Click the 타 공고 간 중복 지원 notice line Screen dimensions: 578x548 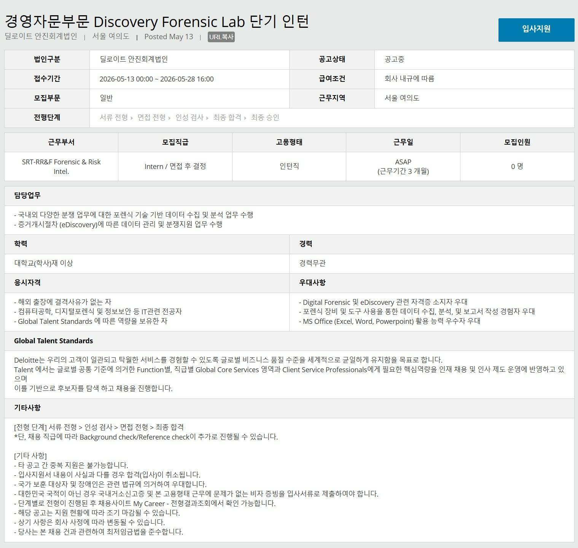point(71,465)
